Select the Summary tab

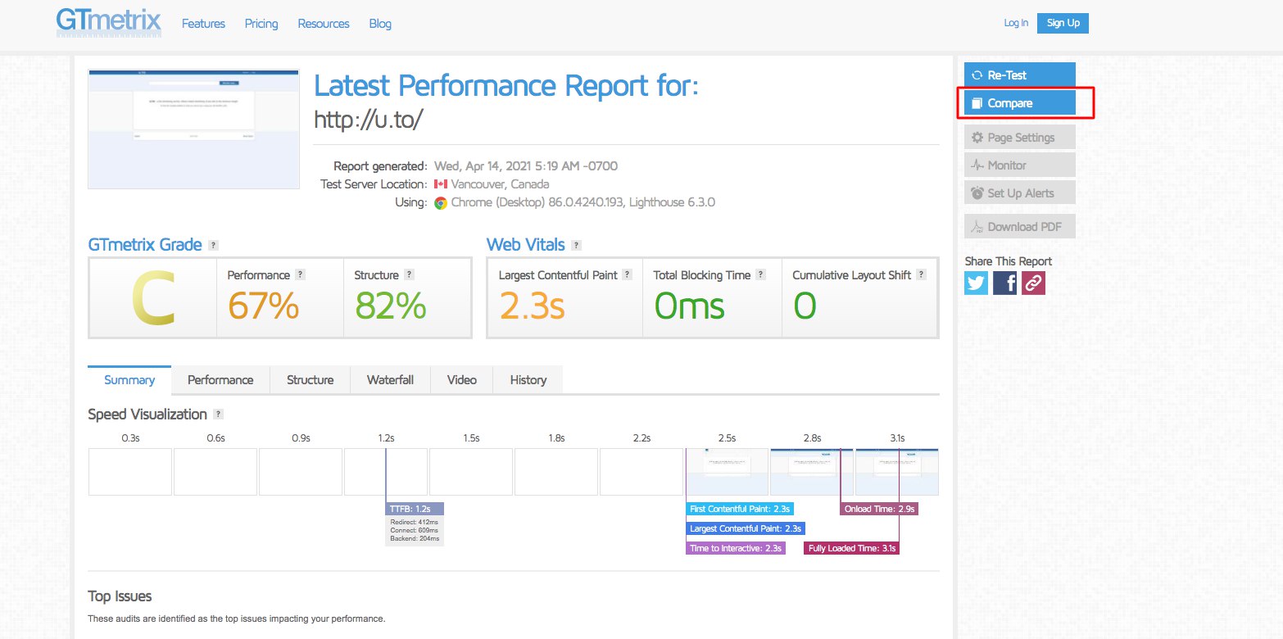[x=129, y=380]
